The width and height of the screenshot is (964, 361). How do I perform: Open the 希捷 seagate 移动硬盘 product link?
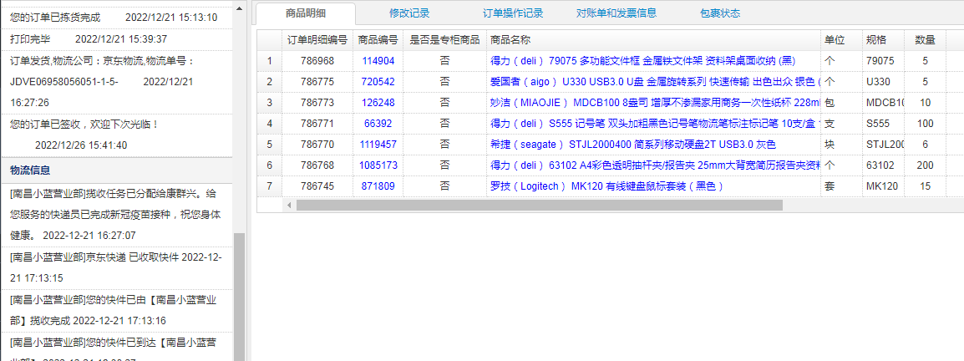pos(632,145)
